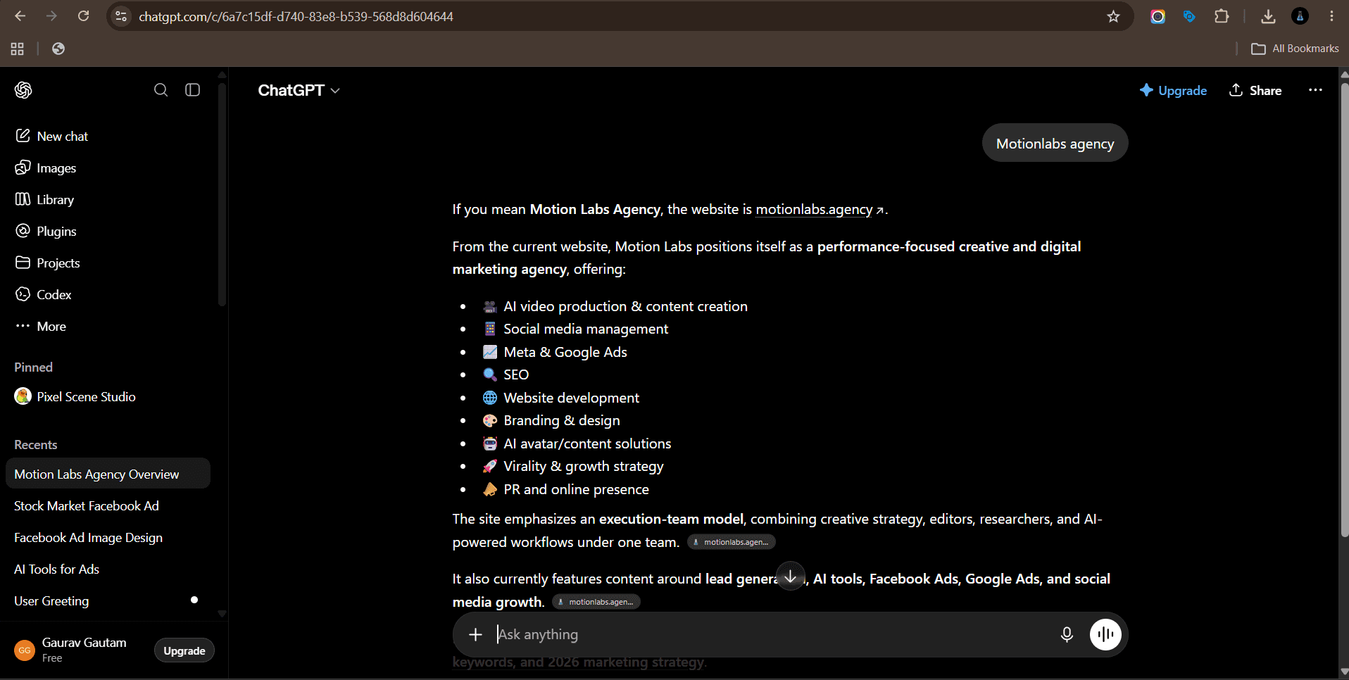1349x680 pixels.
Task: Open the conversation options three-dot menu
Action: [x=1315, y=90]
